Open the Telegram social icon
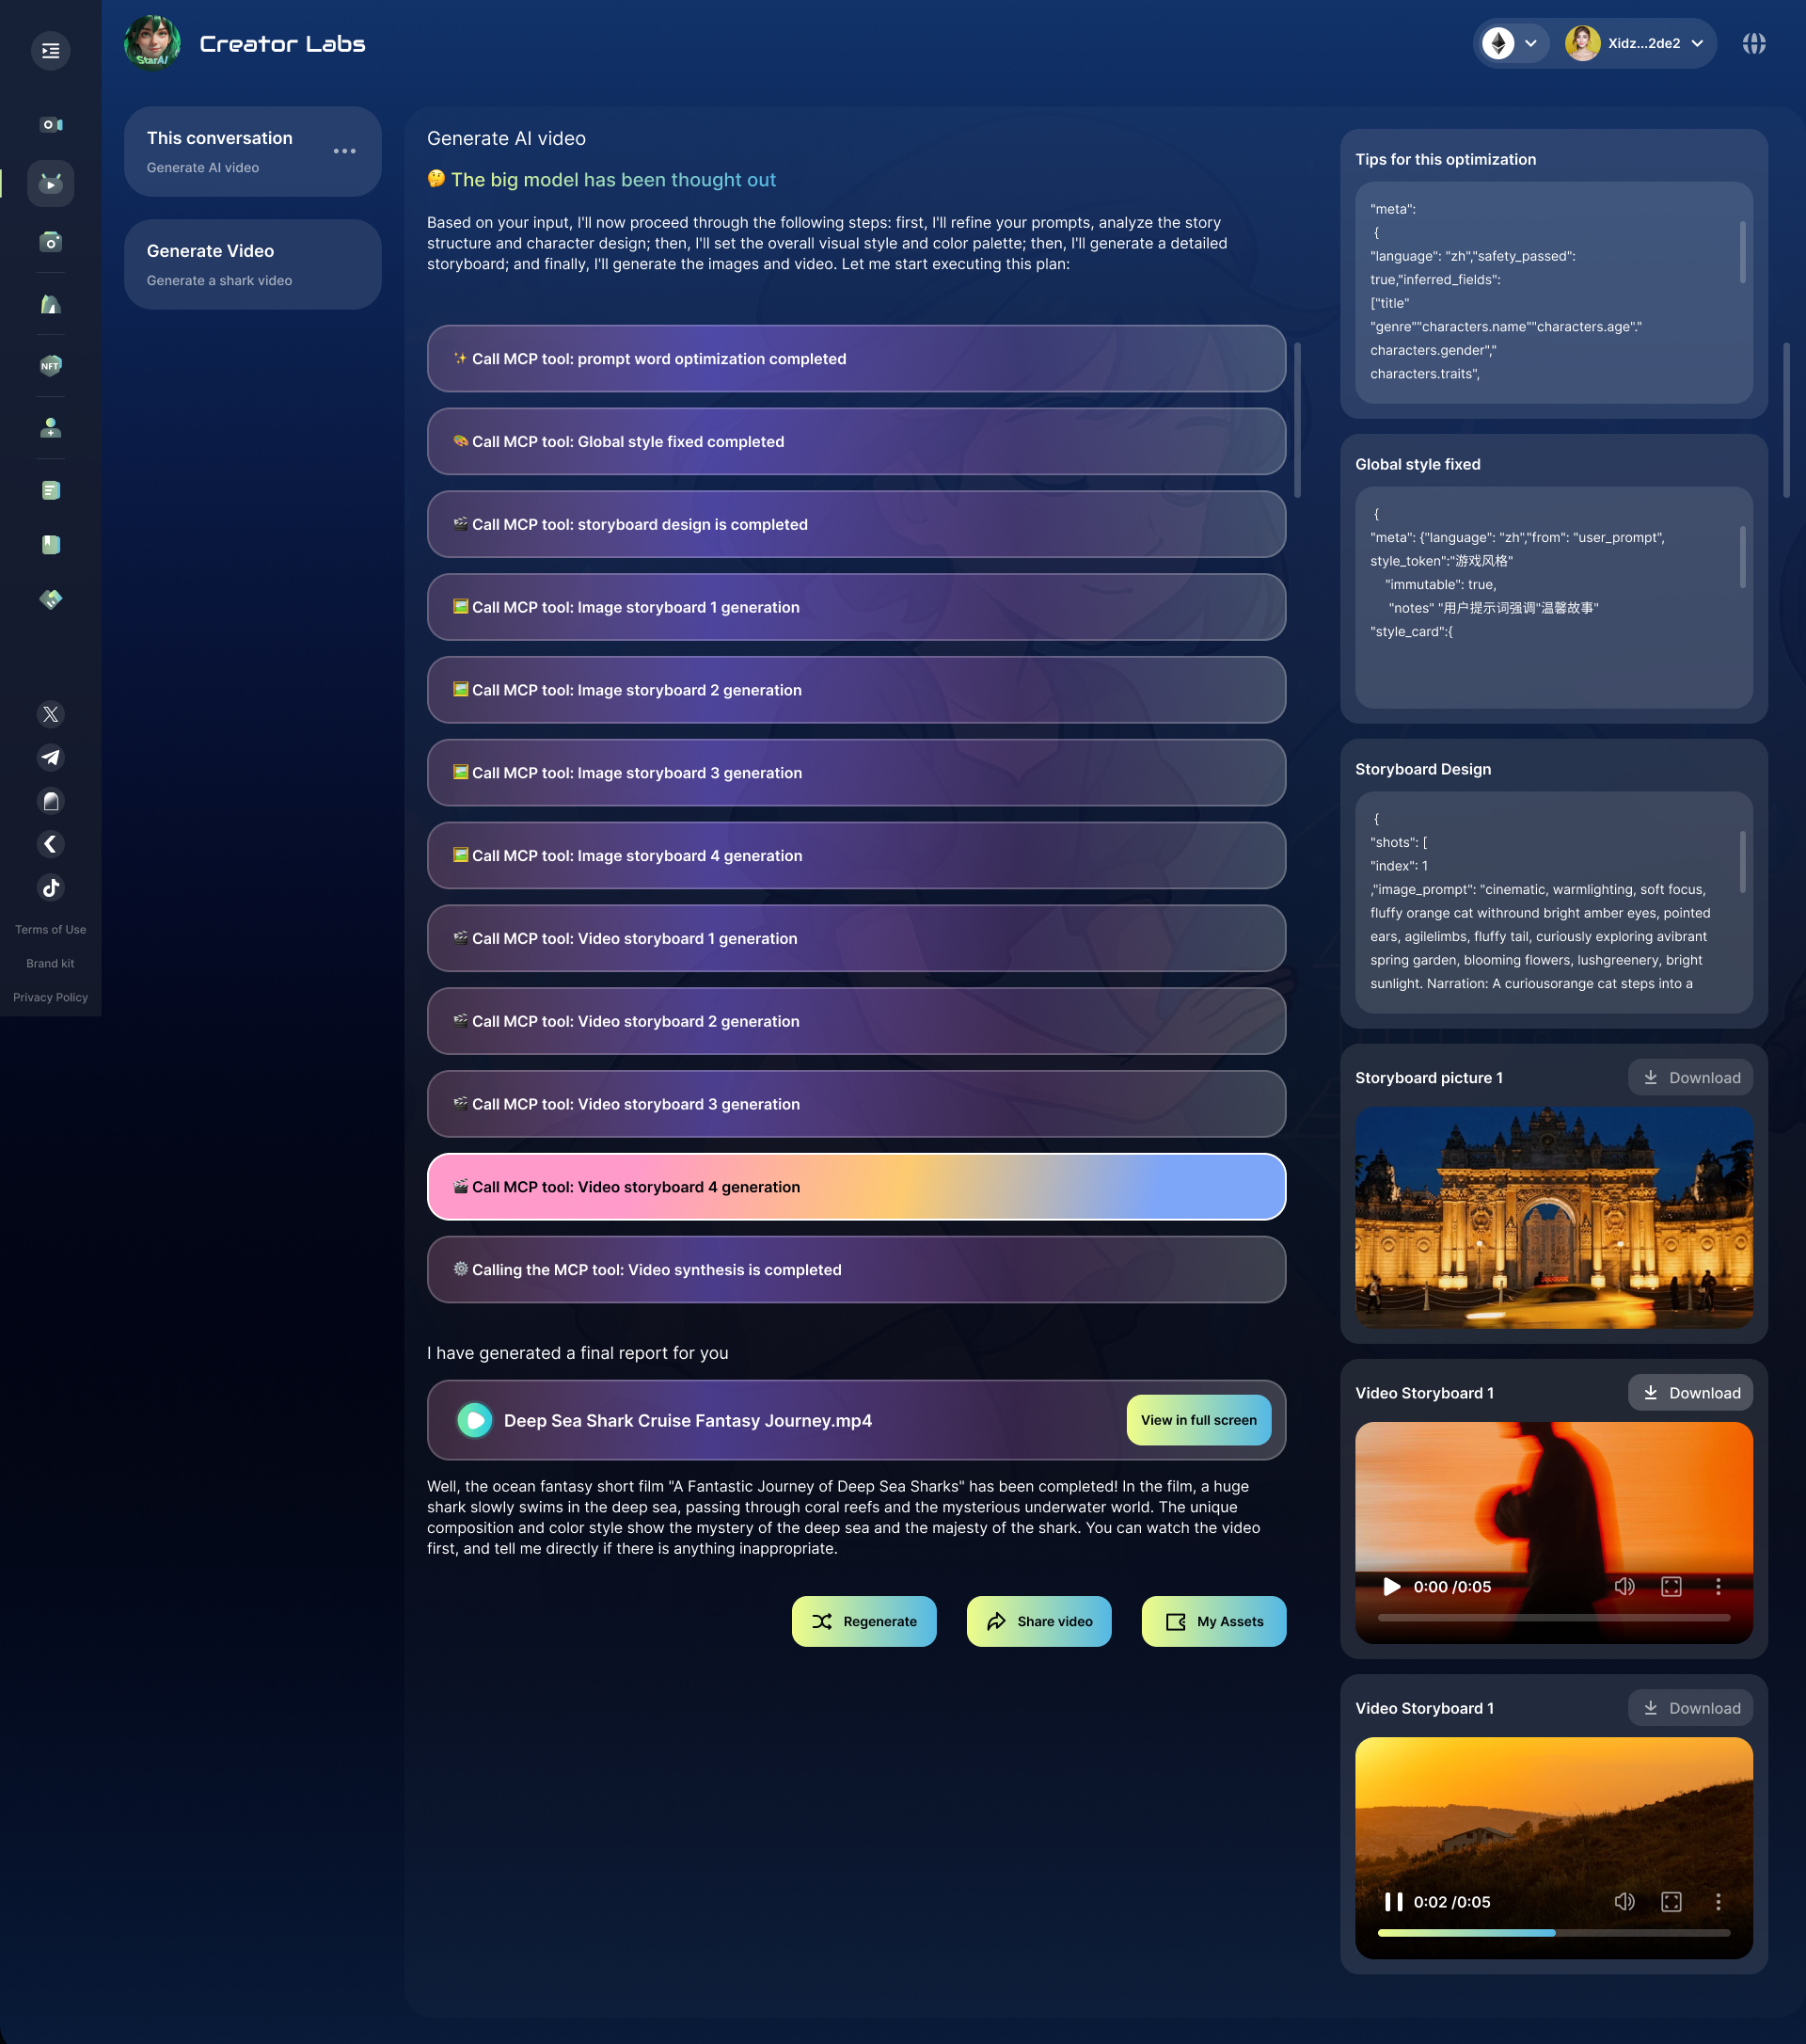This screenshot has height=2044, width=1806. click(x=50, y=757)
